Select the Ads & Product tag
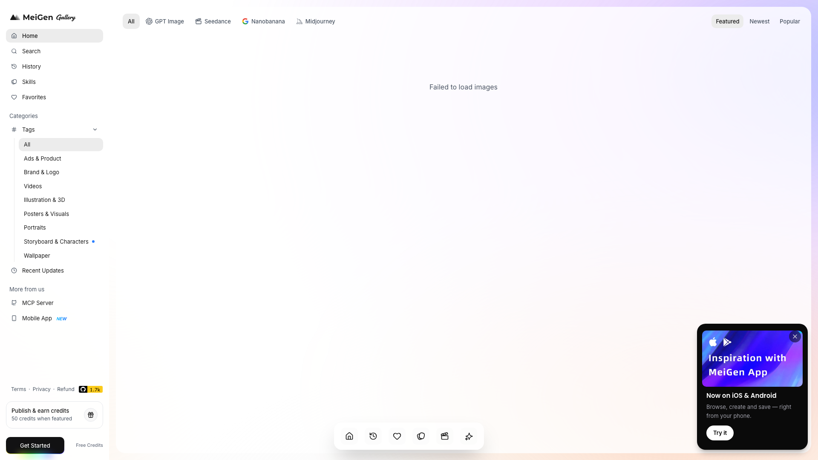Viewport: 818px width, 460px height. click(x=61, y=158)
